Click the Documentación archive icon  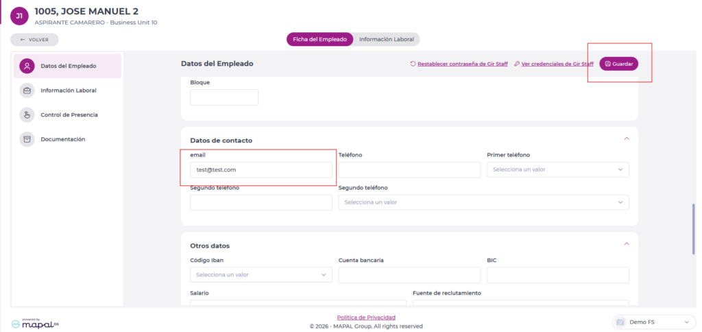(27, 139)
